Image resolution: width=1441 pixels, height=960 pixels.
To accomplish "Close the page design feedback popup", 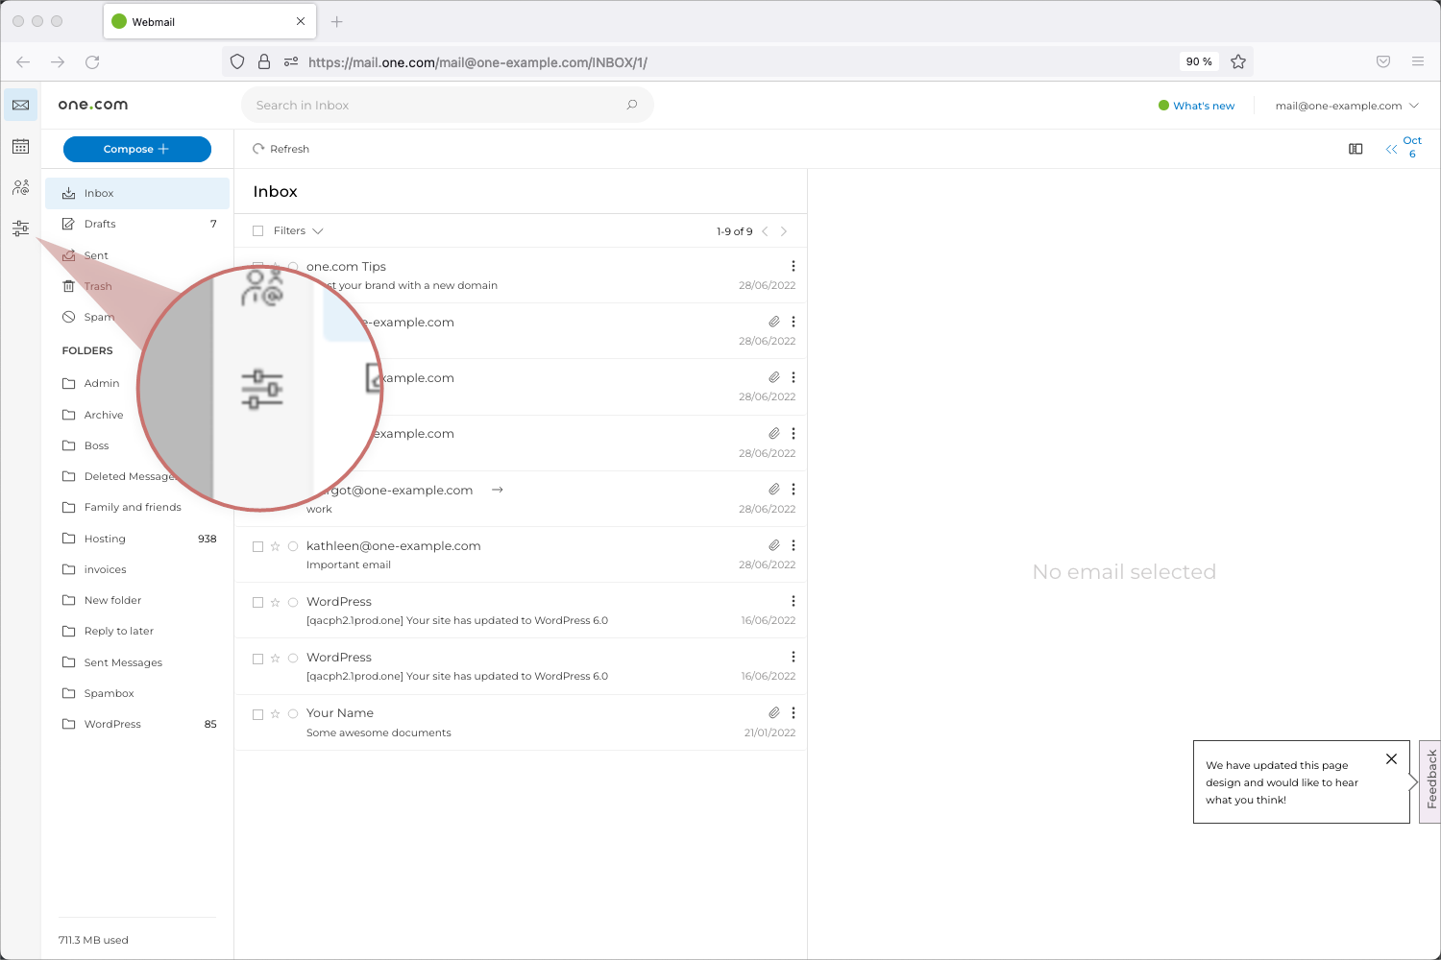I will click(x=1391, y=759).
